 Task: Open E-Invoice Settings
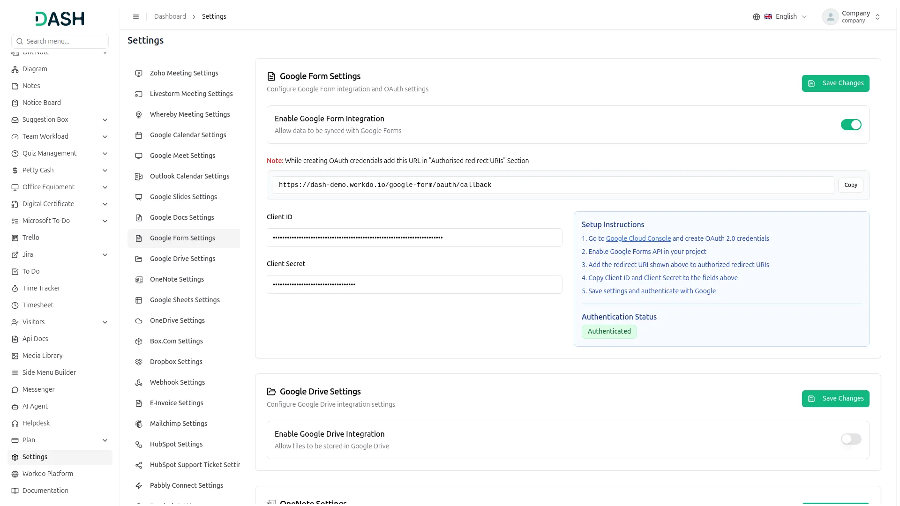pos(184,403)
